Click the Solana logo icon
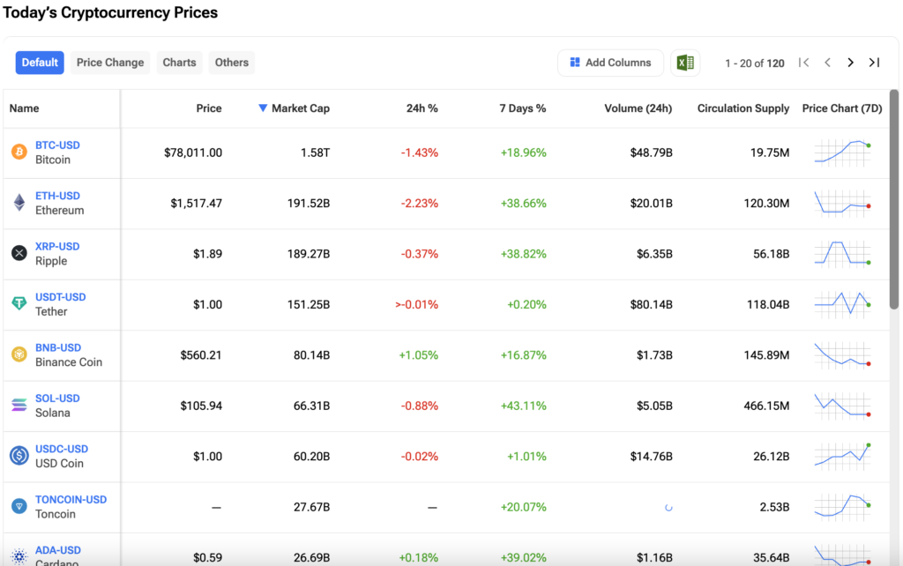903x566 pixels. pyautogui.click(x=19, y=406)
